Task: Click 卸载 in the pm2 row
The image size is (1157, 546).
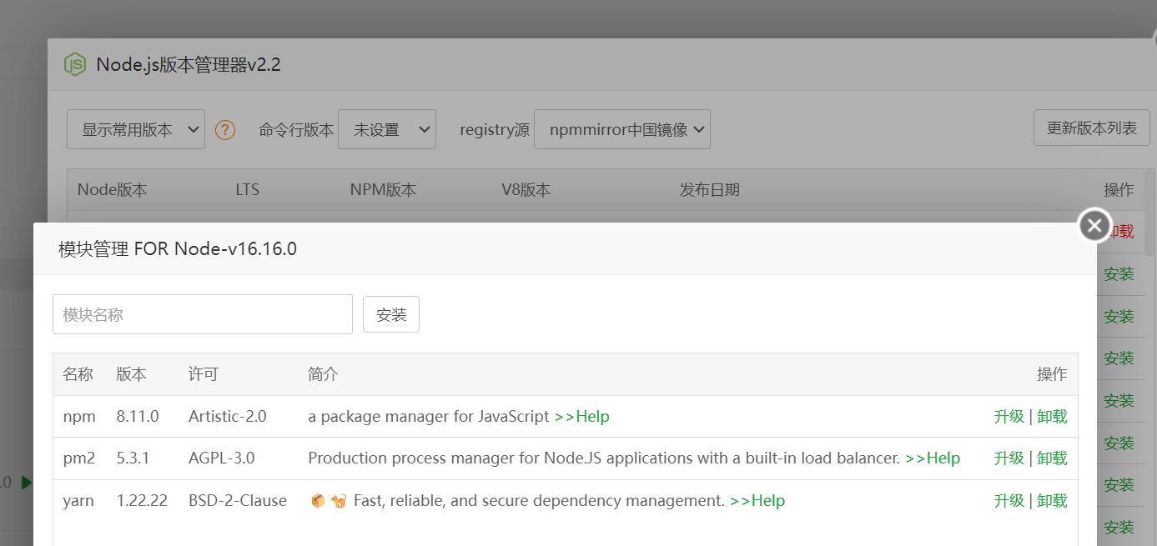Action: [x=1052, y=458]
